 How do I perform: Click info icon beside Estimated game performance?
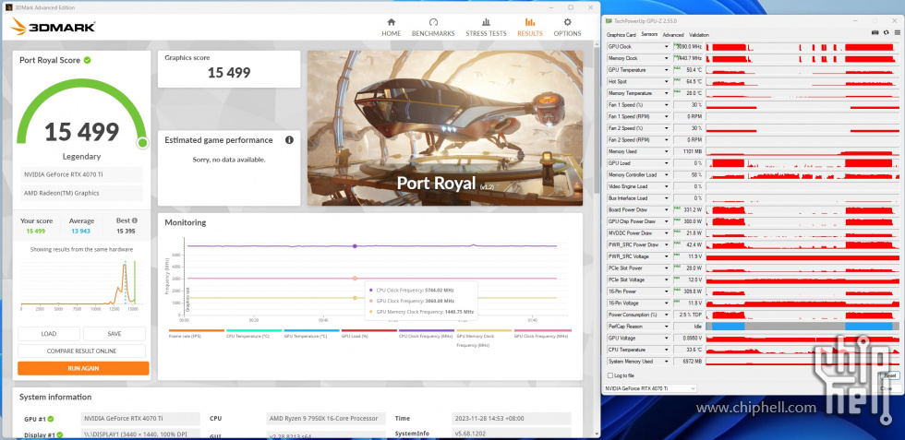pos(289,140)
